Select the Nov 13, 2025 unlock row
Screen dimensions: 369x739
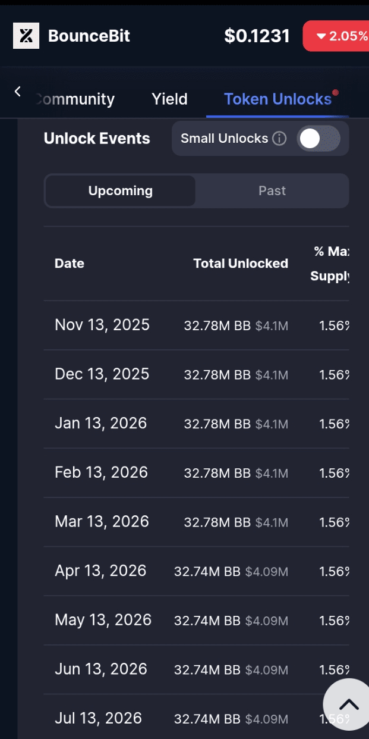tap(196, 325)
